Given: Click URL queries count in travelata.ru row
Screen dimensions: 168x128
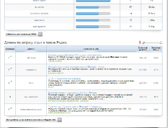Looking at the screenshot, I should 156,70.
